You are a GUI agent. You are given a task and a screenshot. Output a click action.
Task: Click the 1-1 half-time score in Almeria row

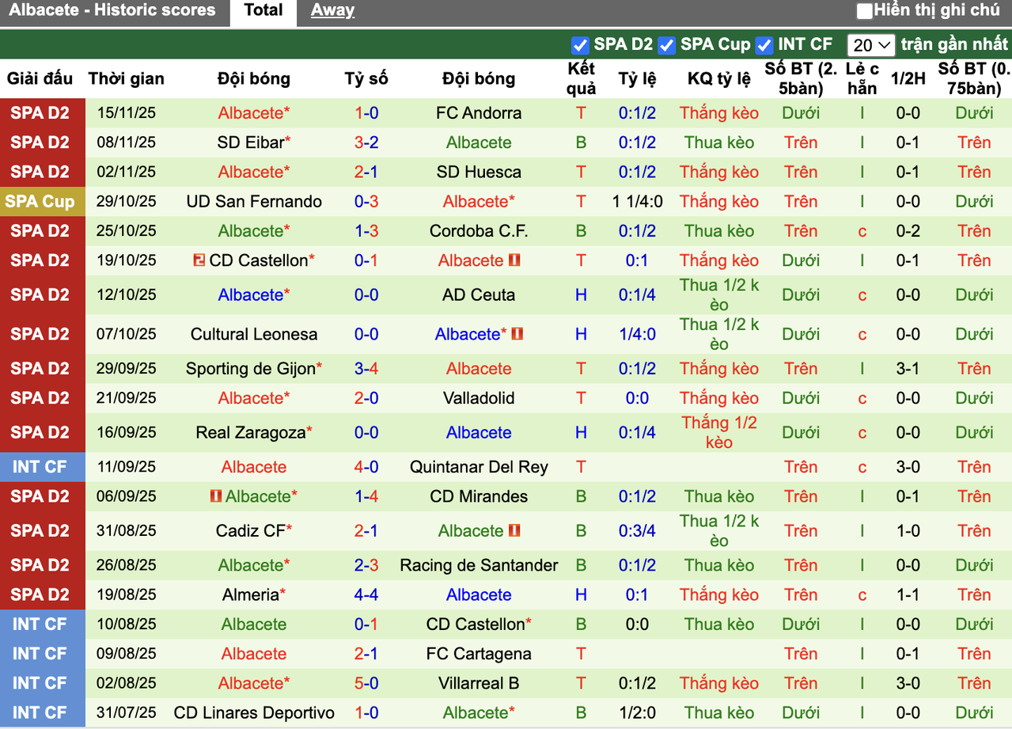[x=908, y=594]
